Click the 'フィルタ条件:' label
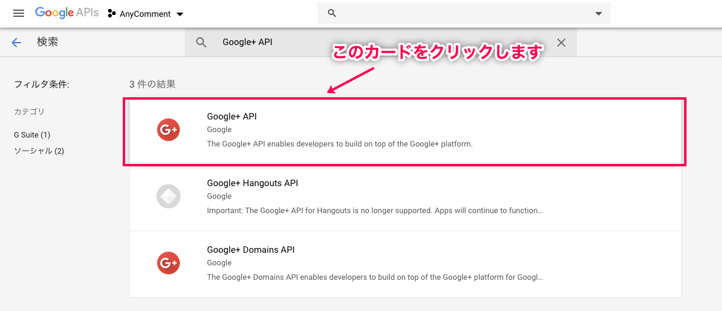This screenshot has height=311, width=722. [42, 84]
